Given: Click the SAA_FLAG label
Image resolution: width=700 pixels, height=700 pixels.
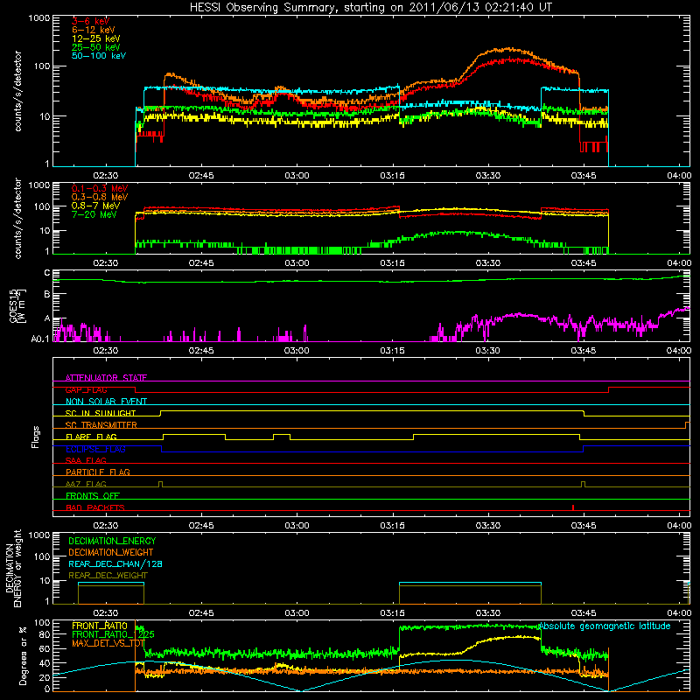Looking at the screenshot, I should [x=86, y=460].
